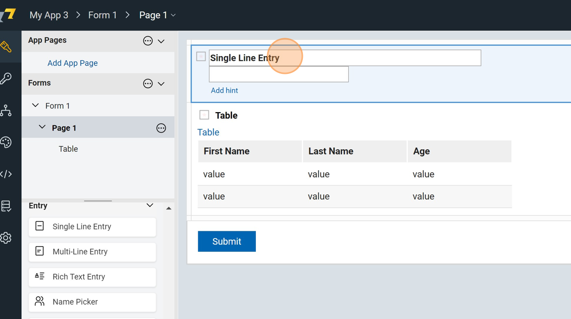Open the style palette icon in sidebar
571x319 pixels.
6,142
